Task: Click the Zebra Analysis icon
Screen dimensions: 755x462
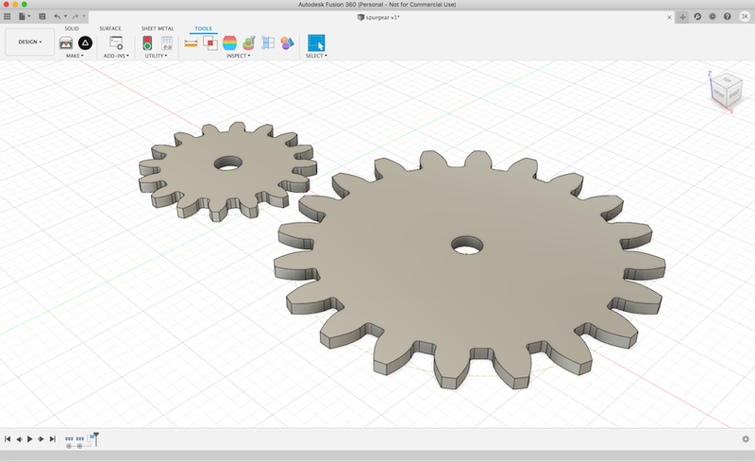Action: (x=229, y=43)
